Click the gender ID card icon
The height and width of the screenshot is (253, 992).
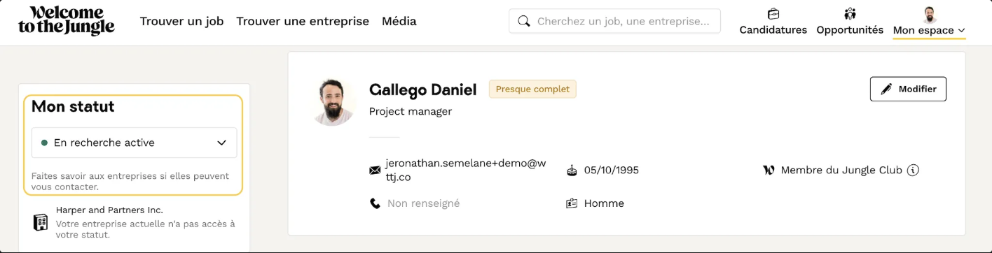[572, 203]
